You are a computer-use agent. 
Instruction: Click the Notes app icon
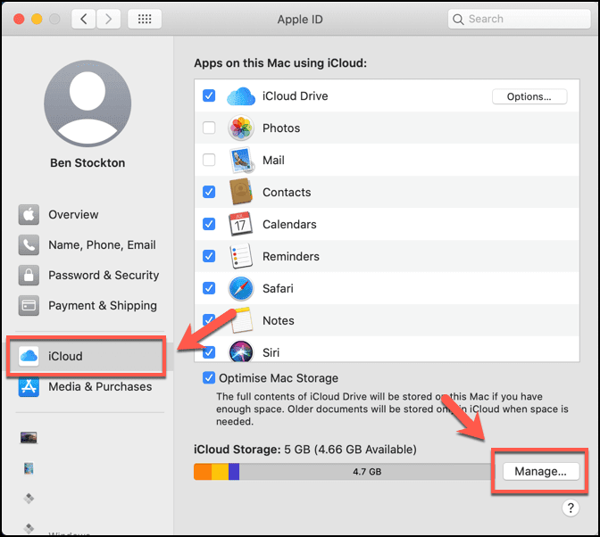coord(241,319)
